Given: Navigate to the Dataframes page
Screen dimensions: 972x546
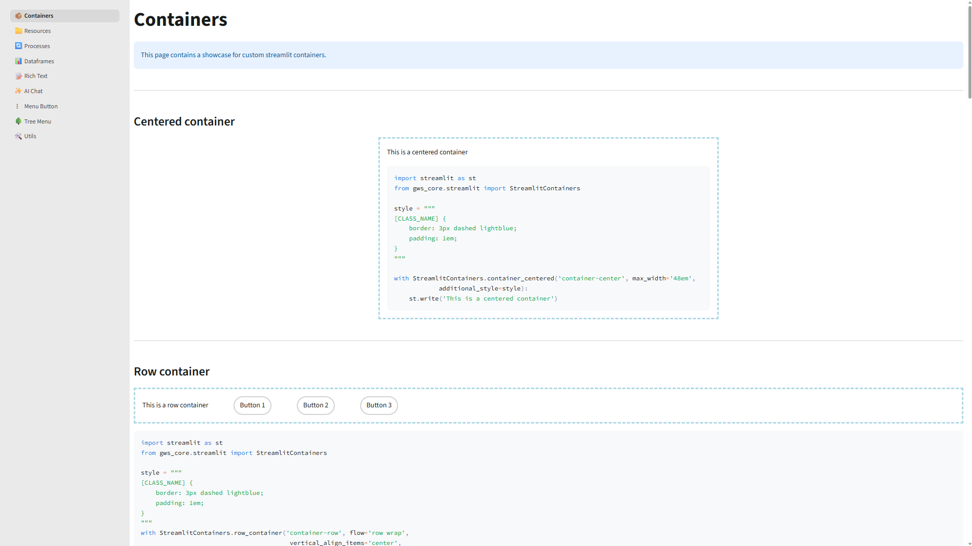Looking at the screenshot, I should 39,61.
